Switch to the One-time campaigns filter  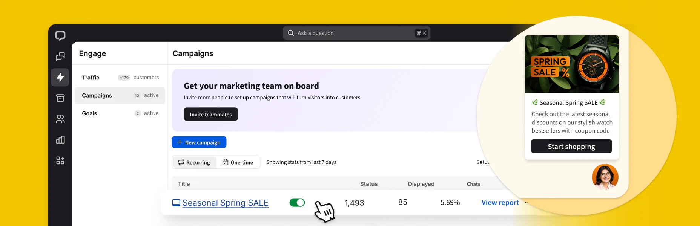pyautogui.click(x=239, y=162)
